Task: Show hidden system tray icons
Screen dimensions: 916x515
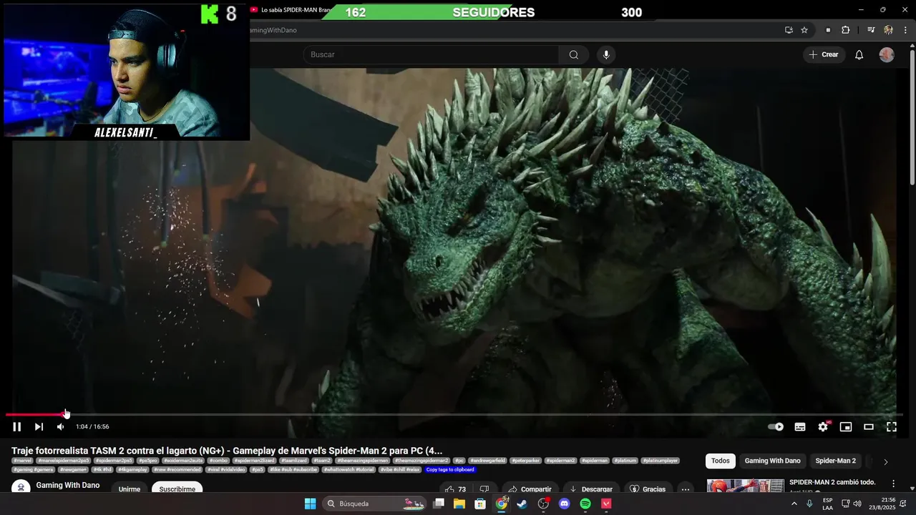Action: 794,504
